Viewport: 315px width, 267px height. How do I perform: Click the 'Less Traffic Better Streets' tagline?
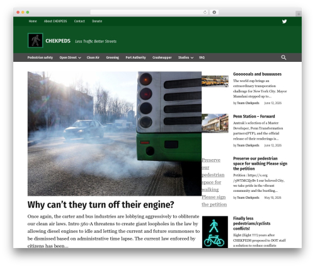pos(96,41)
